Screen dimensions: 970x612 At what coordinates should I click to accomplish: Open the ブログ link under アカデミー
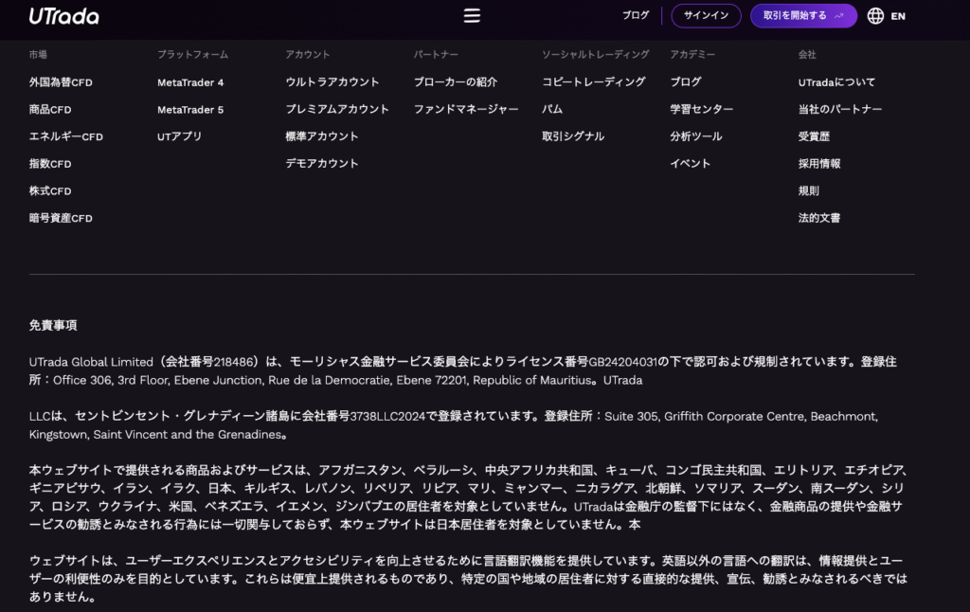(x=686, y=81)
